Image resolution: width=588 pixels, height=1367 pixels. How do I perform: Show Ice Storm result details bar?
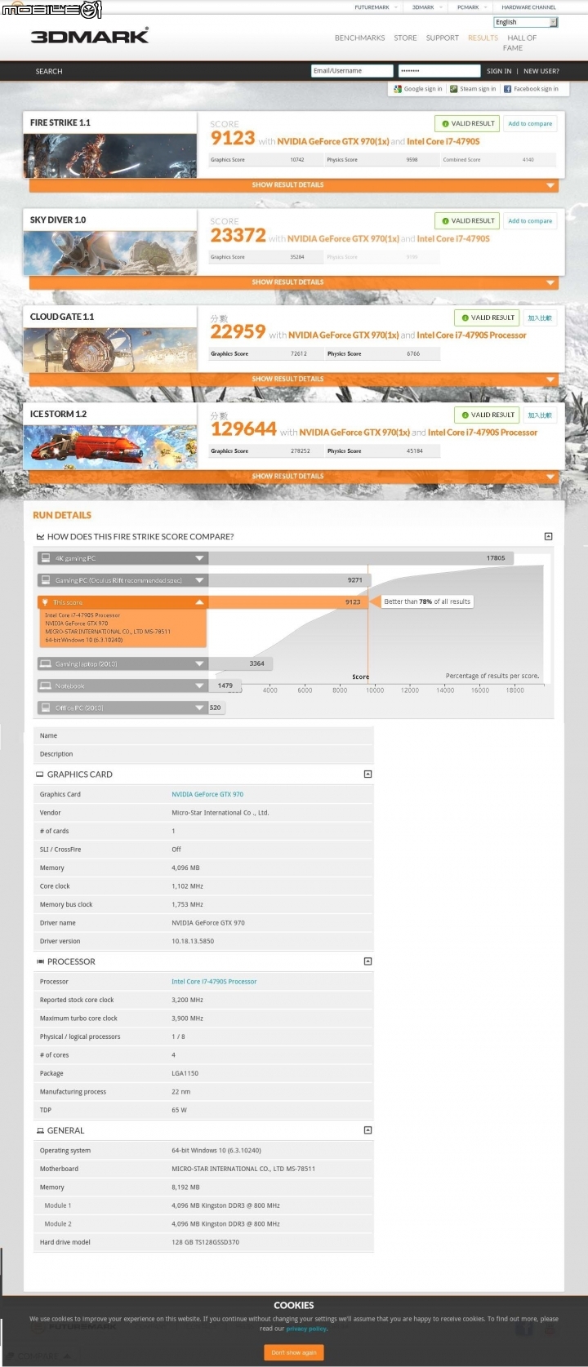tap(294, 477)
